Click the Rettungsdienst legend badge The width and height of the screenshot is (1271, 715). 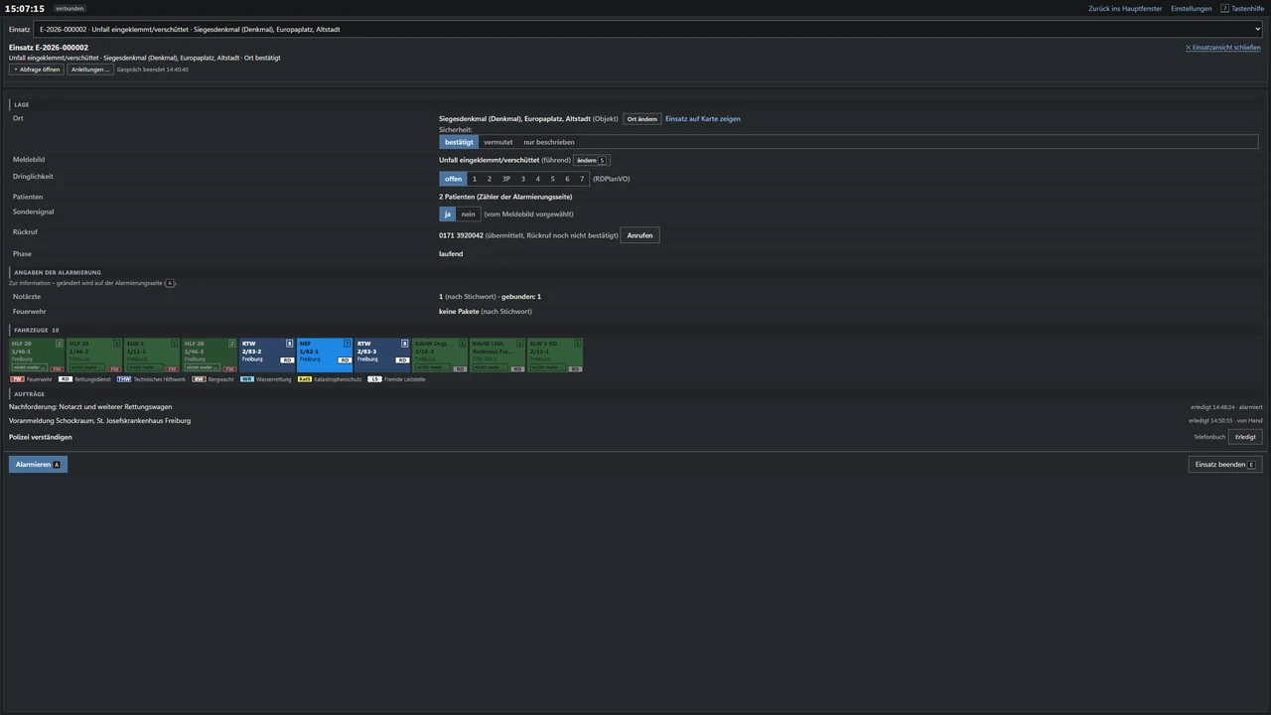[66, 379]
